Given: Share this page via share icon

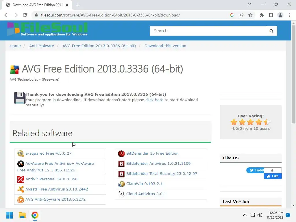Looking at the screenshot, I should pos(241,15).
